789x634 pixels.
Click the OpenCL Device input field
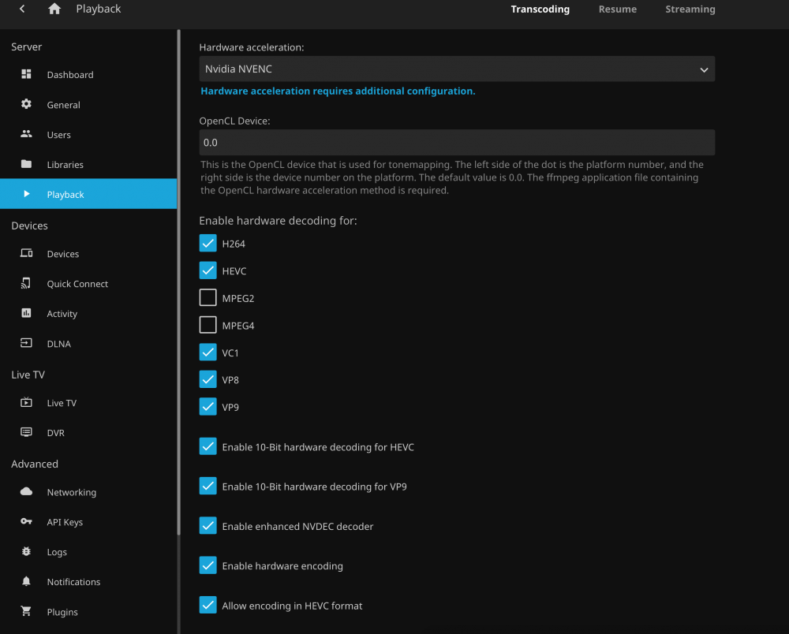(x=457, y=142)
